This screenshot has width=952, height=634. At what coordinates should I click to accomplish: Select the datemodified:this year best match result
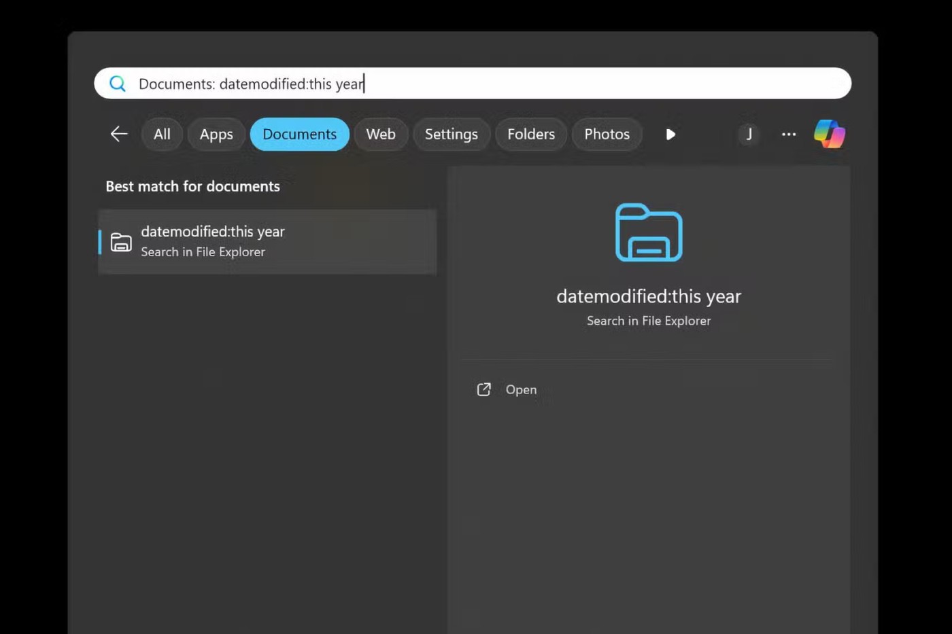(x=267, y=241)
